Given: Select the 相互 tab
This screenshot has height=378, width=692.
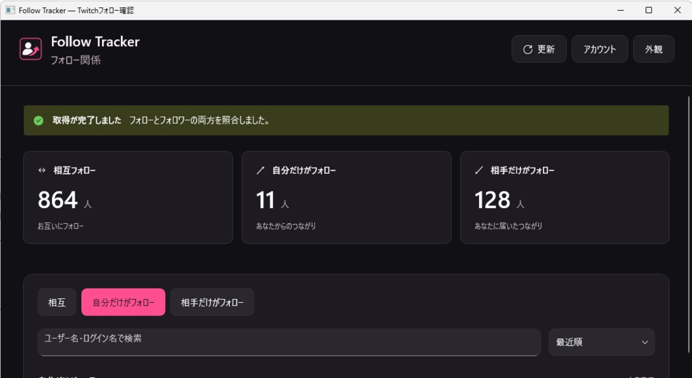Looking at the screenshot, I should click(57, 302).
